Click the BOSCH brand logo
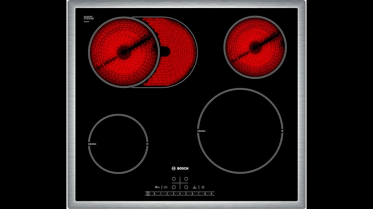This screenshot has width=373, height=209. coord(180,168)
